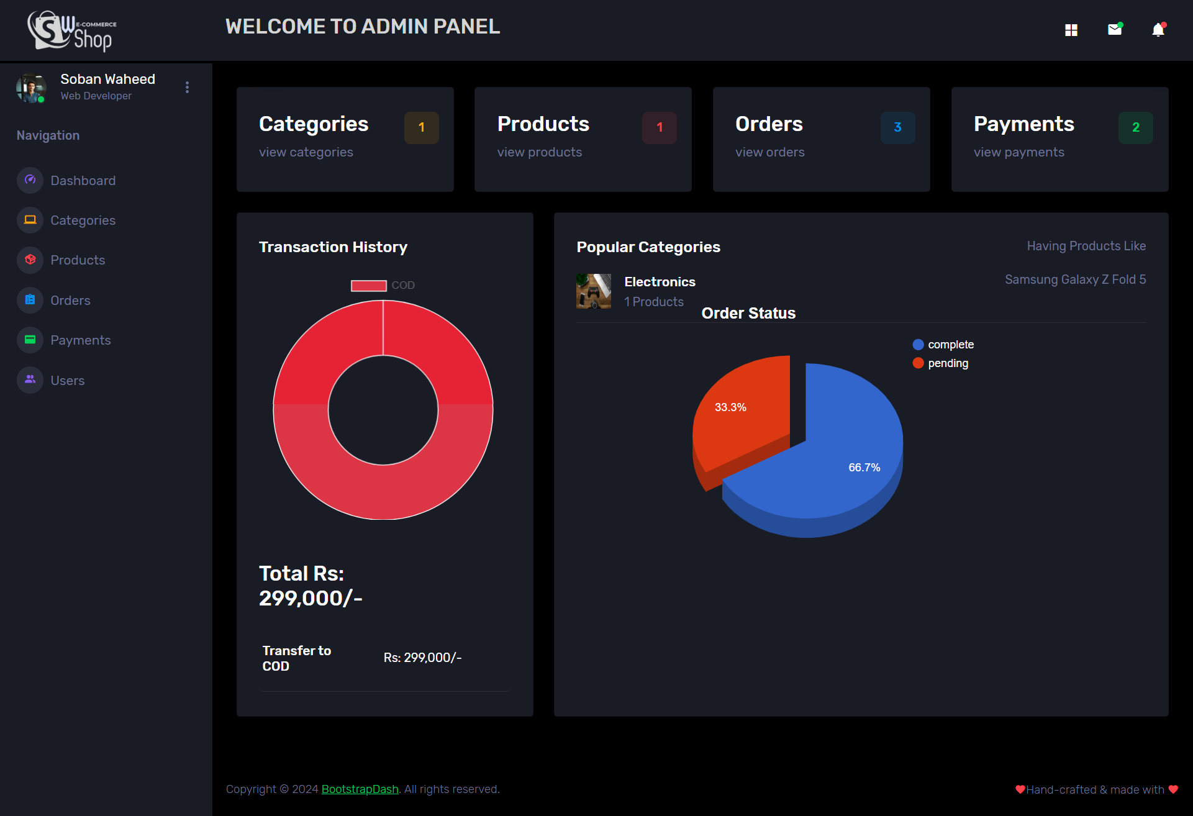Toggle the pending legend entry

coord(940,363)
